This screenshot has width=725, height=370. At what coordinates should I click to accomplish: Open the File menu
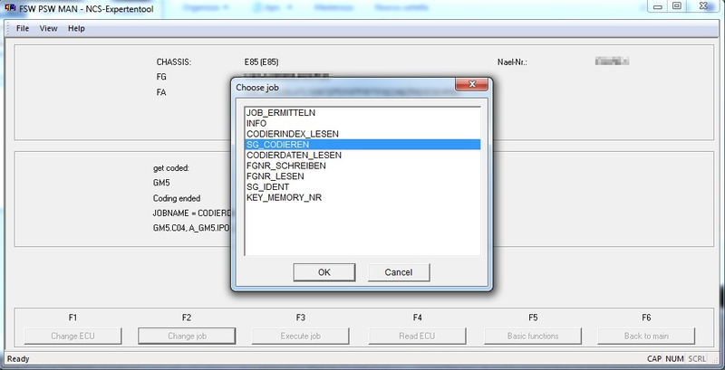[x=23, y=28]
